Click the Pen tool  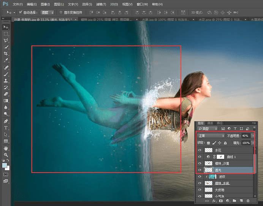click(6, 121)
